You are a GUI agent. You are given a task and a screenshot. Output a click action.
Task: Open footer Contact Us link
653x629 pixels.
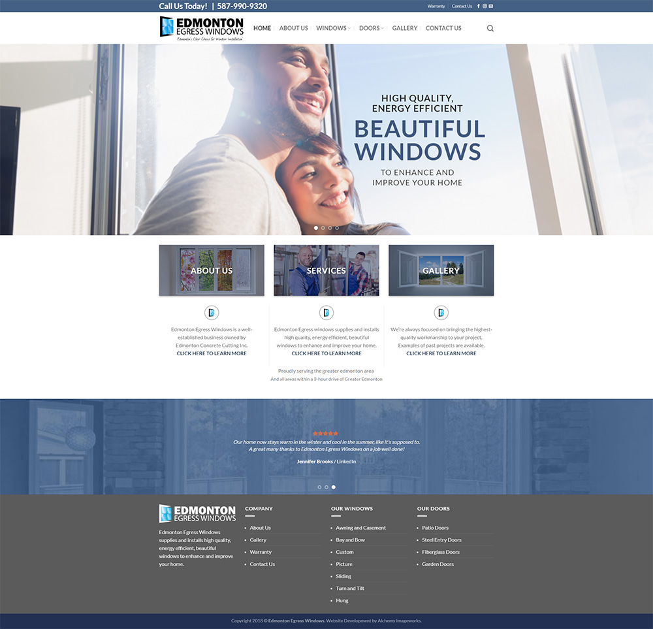pos(263,564)
